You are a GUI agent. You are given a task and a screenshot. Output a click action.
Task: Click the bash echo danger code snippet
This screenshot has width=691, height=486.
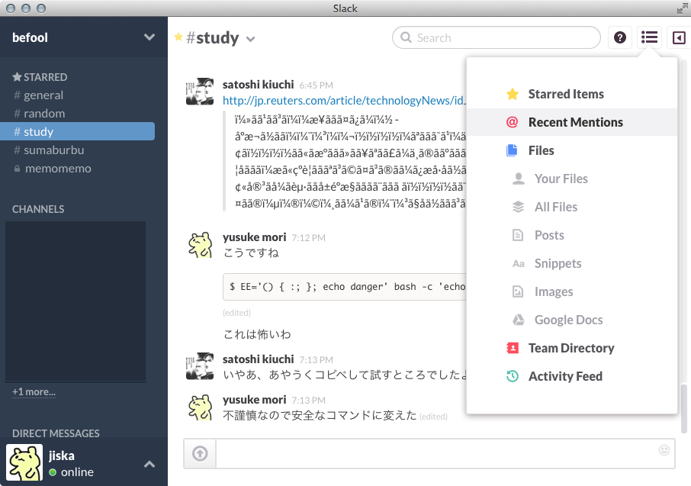(345, 287)
